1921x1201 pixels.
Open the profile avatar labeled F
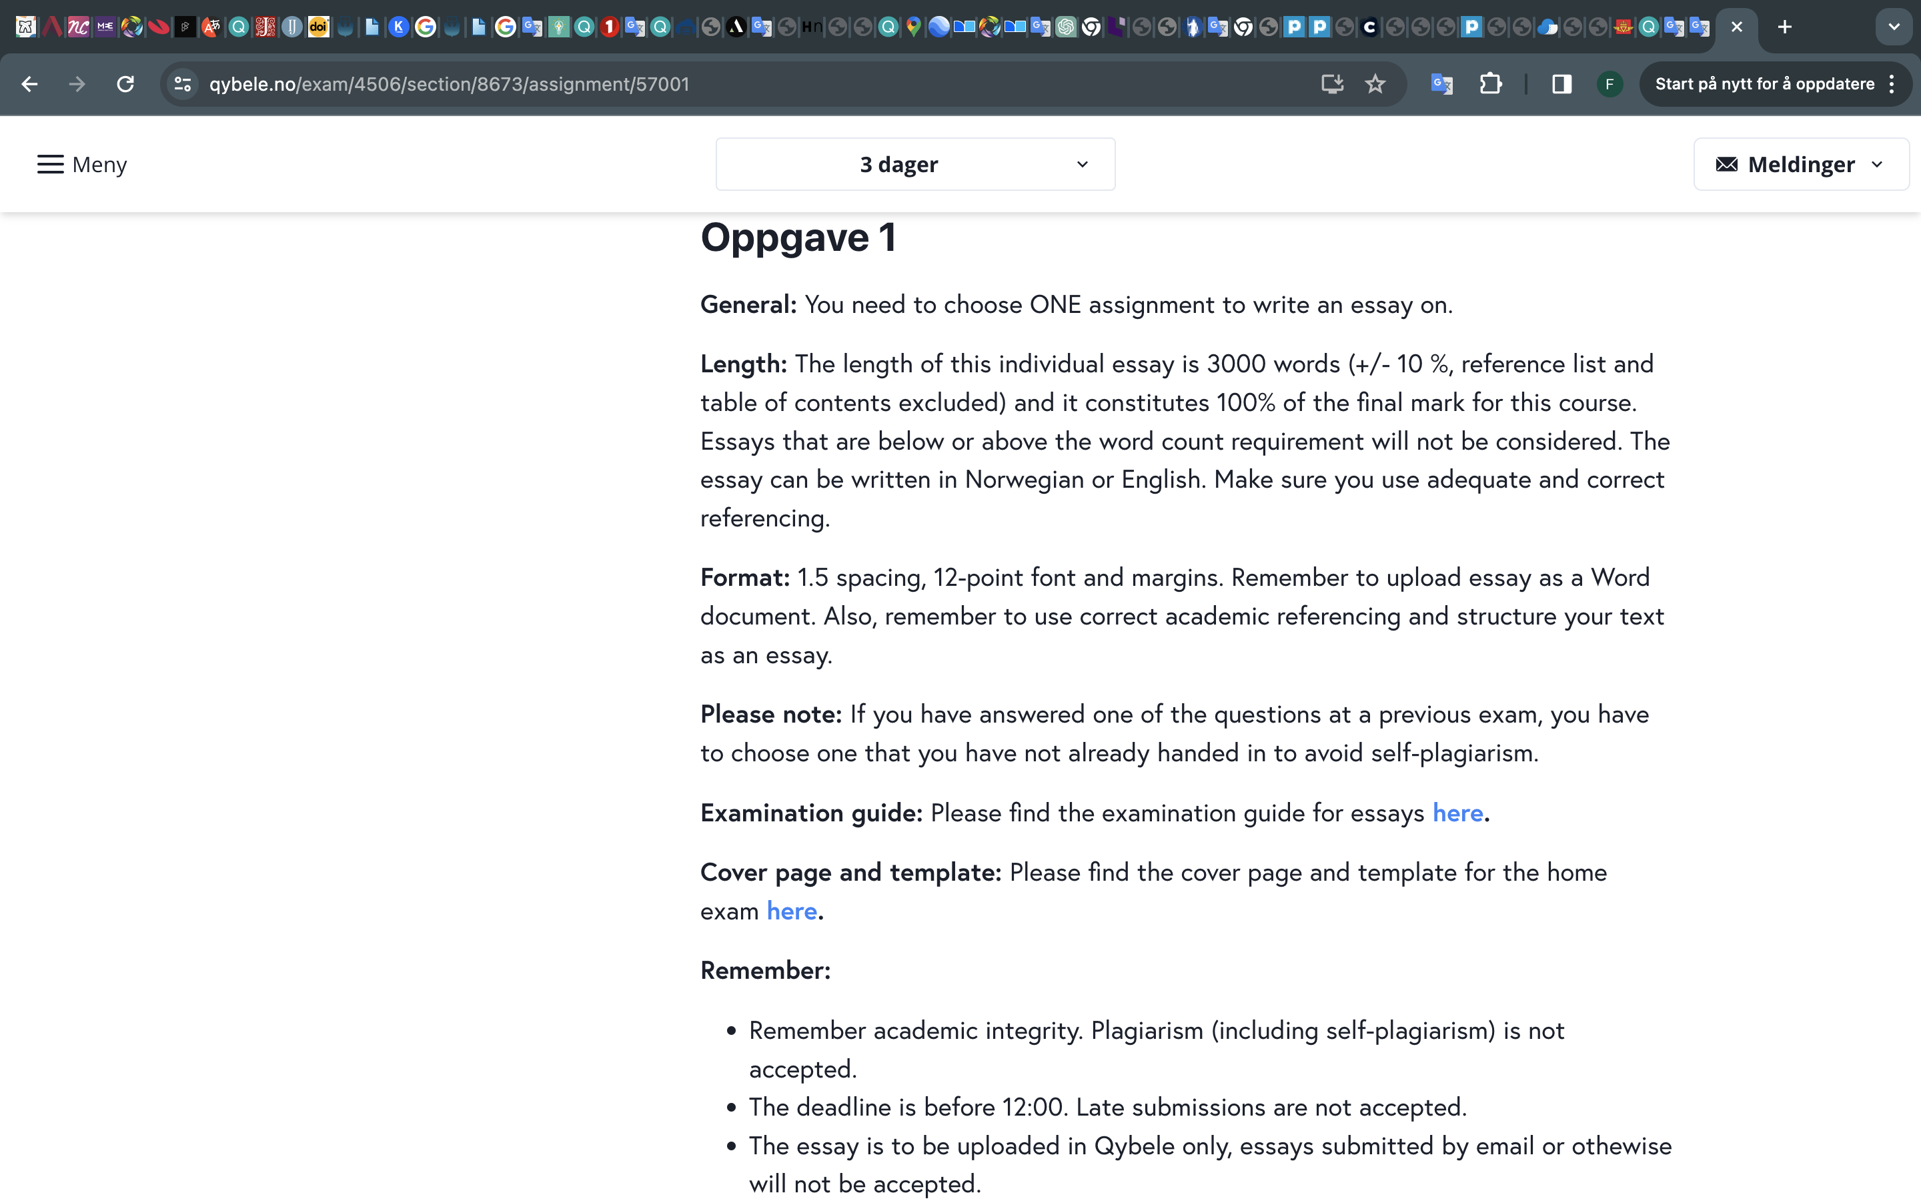(x=1609, y=84)
